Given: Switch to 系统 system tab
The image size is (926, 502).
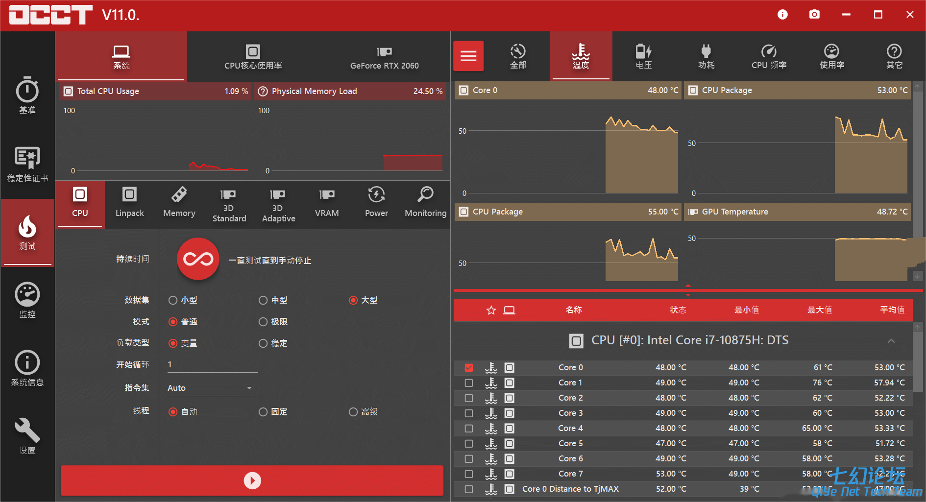Looking at the screenshot, I should (121, 57).
